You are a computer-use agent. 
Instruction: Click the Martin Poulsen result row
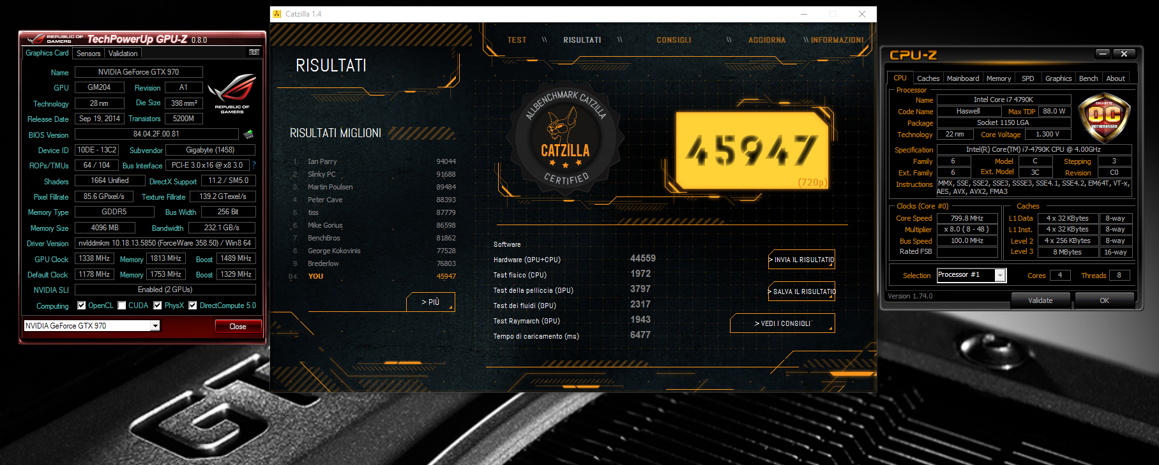click(374, 187)
